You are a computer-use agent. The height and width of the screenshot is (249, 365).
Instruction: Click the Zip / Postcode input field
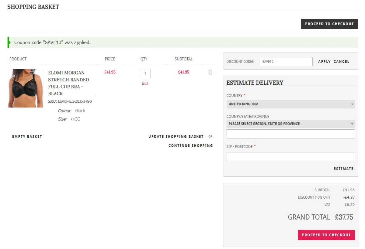290,157
